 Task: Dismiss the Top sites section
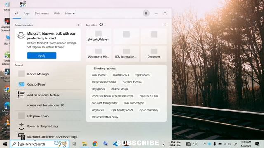click(165, 25)
